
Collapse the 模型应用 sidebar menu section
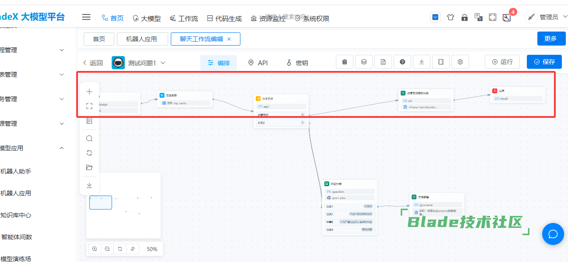click(62, 148)
